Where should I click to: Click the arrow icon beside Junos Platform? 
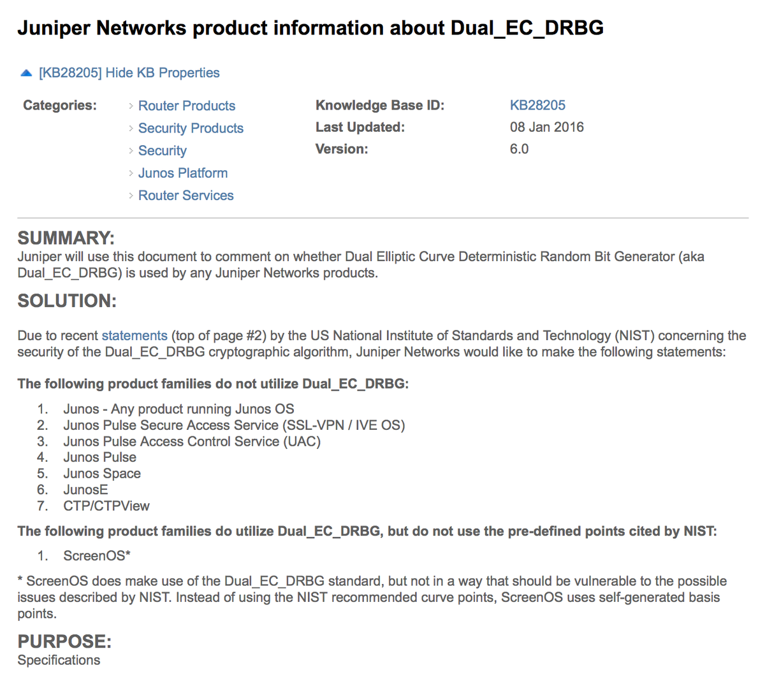131,173
